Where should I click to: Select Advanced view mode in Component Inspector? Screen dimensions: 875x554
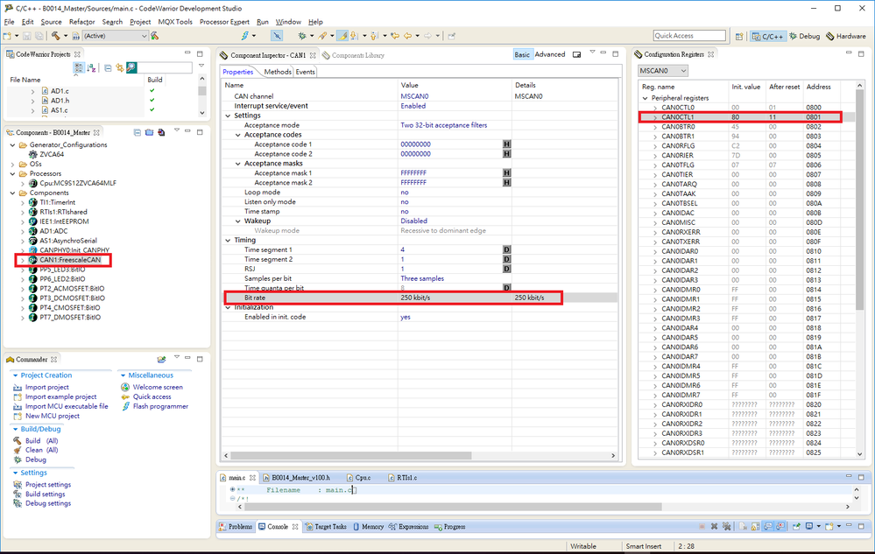tap(550, 54)
